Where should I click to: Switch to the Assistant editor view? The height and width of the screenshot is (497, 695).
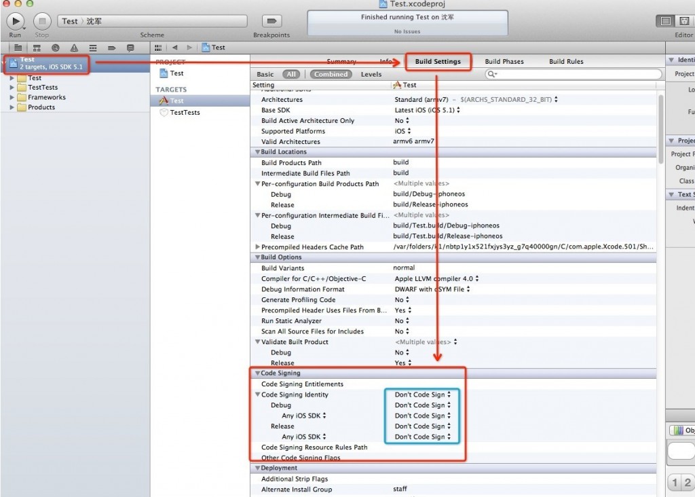[x=684, y=21]
